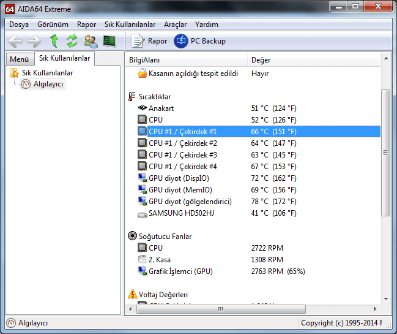Click the Rapor document icon
This screenshot has height=334, width=397.
click(x=138, y=41)
